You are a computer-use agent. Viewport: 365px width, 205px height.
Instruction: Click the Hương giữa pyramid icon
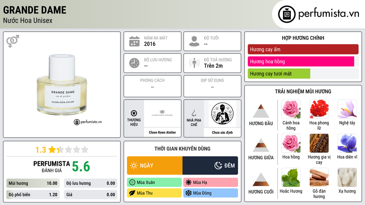point(261,145)
